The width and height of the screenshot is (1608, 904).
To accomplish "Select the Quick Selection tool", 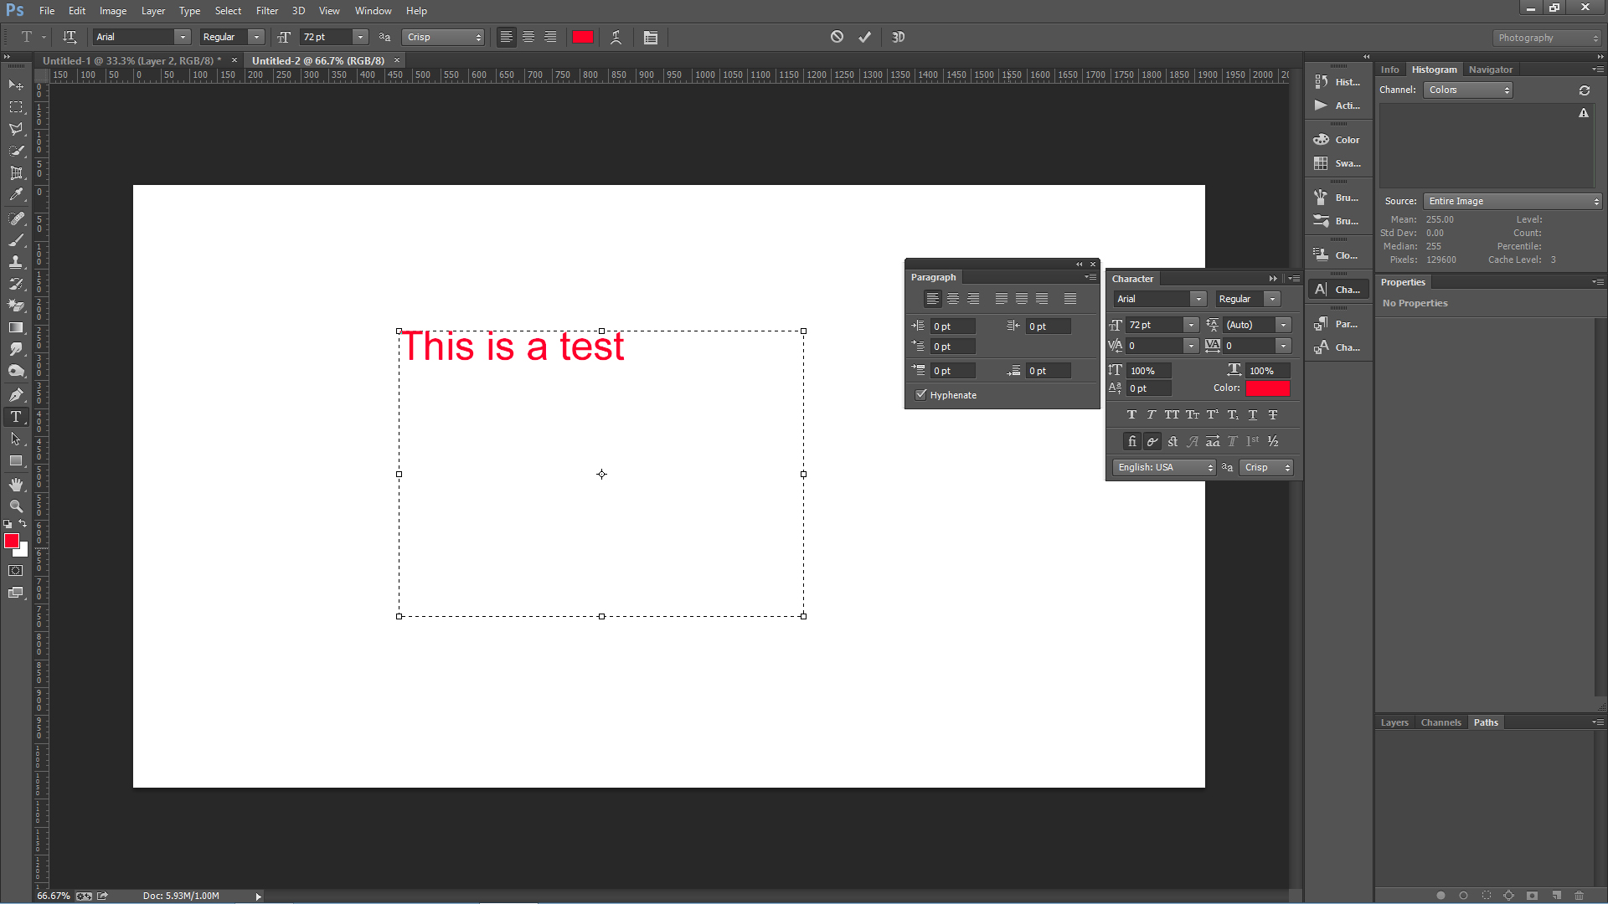I will coord(16,151).
